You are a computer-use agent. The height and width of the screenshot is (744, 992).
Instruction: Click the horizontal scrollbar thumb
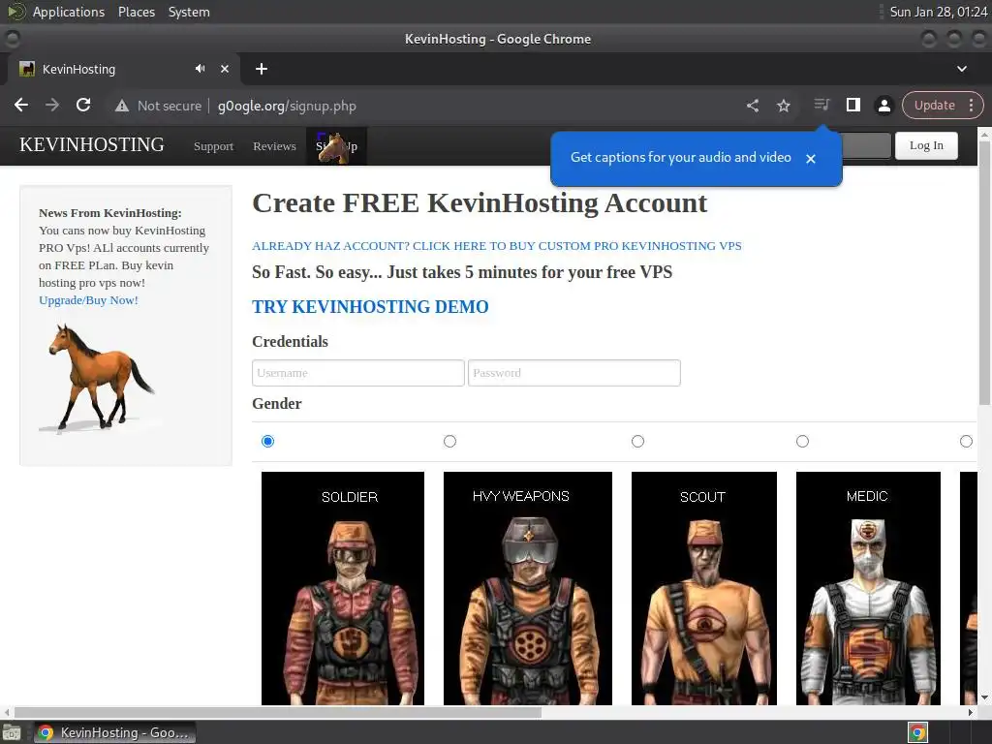click(278, 712)
